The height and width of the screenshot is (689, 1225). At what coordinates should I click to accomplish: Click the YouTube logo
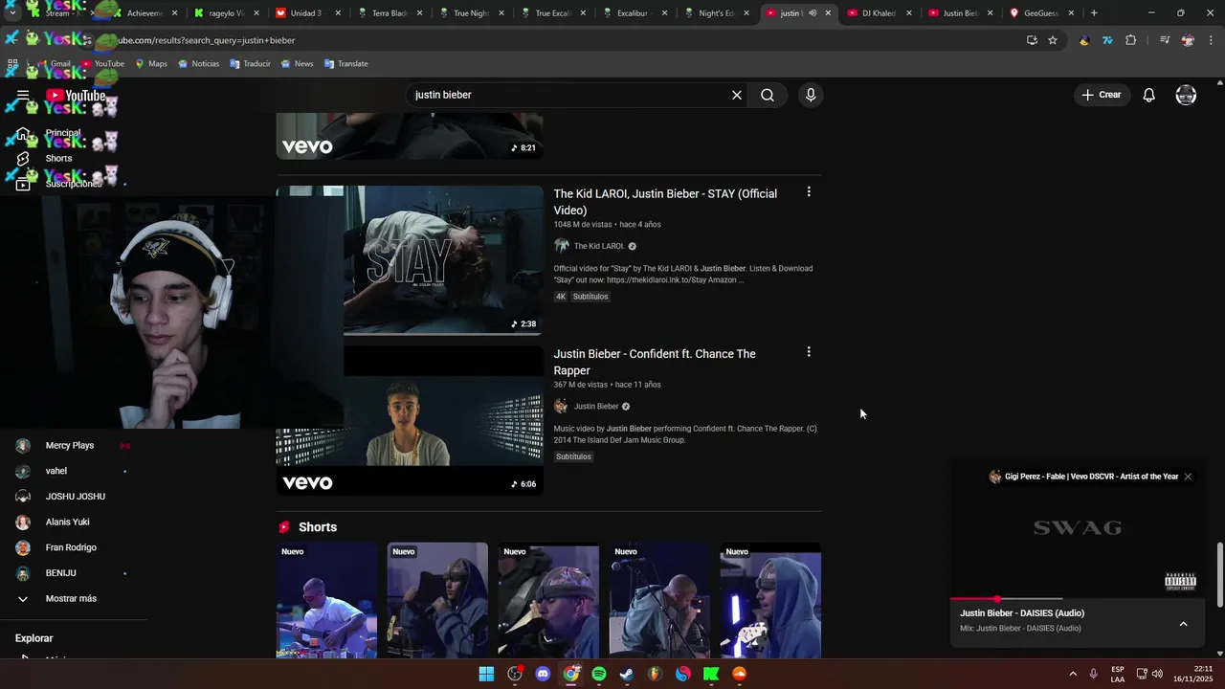click(76, 95)
